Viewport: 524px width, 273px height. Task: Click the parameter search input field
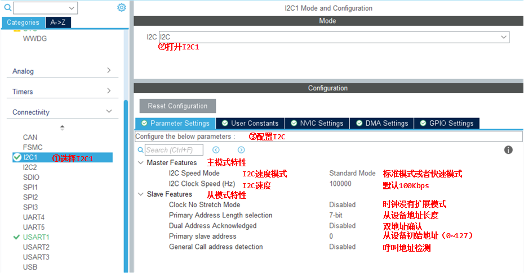coord(175,150)
